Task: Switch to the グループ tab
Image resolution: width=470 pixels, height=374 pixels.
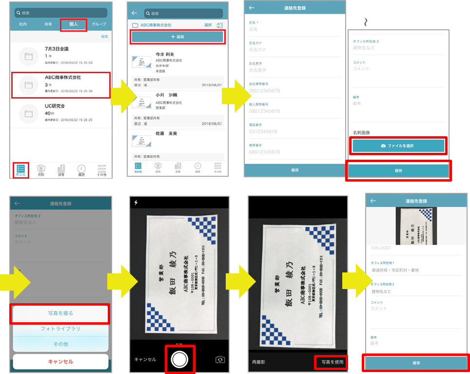Action: [x=99, y=24]
